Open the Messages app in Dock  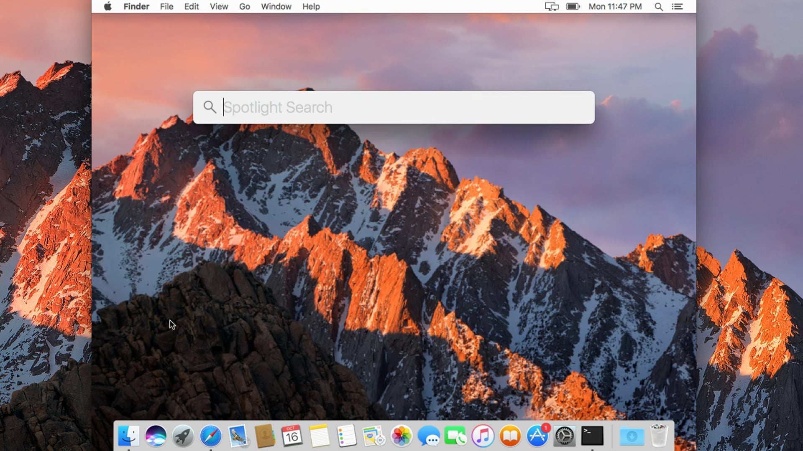(428, 436)
